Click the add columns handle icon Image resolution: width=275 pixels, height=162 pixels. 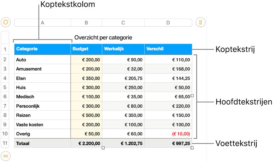click(x=201, y=22)
